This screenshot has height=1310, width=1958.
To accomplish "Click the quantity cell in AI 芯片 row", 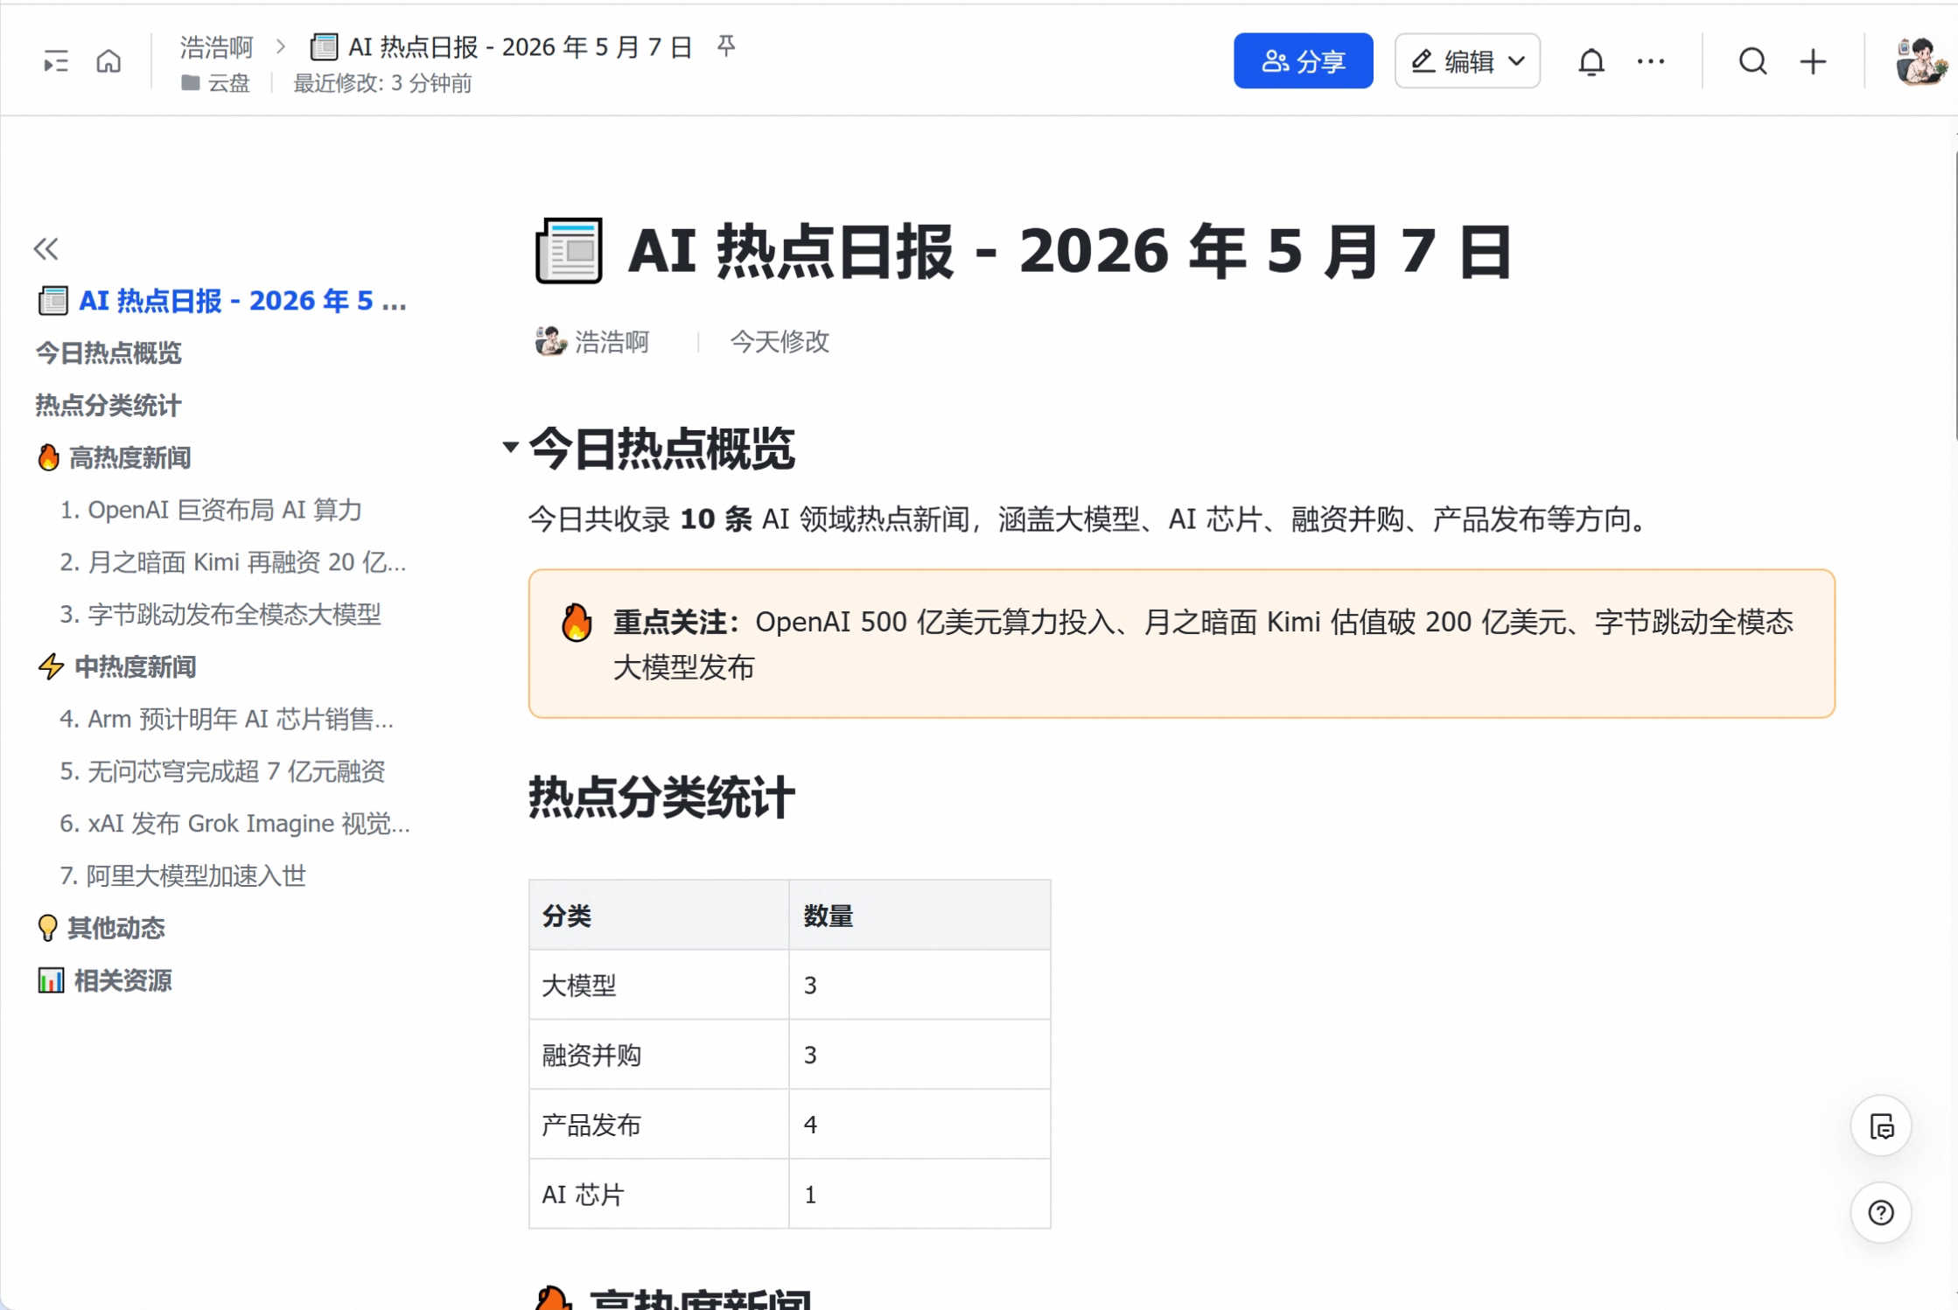I will pos(920,1195).
